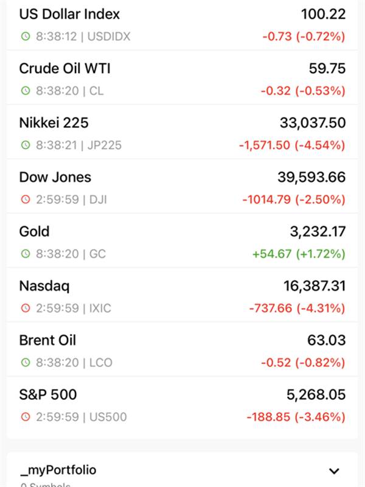Expand the _myPortfolio chevron
Screen dimensions: 365x487
pos(334,471)
